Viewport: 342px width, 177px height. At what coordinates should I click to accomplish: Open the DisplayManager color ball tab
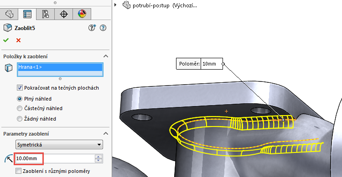(x=82, y=15)
